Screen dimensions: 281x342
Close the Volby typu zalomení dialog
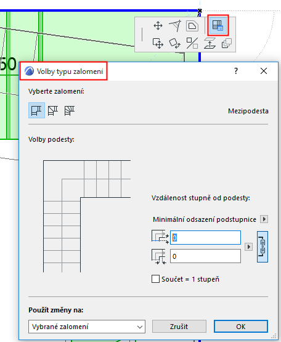(264, 71)
